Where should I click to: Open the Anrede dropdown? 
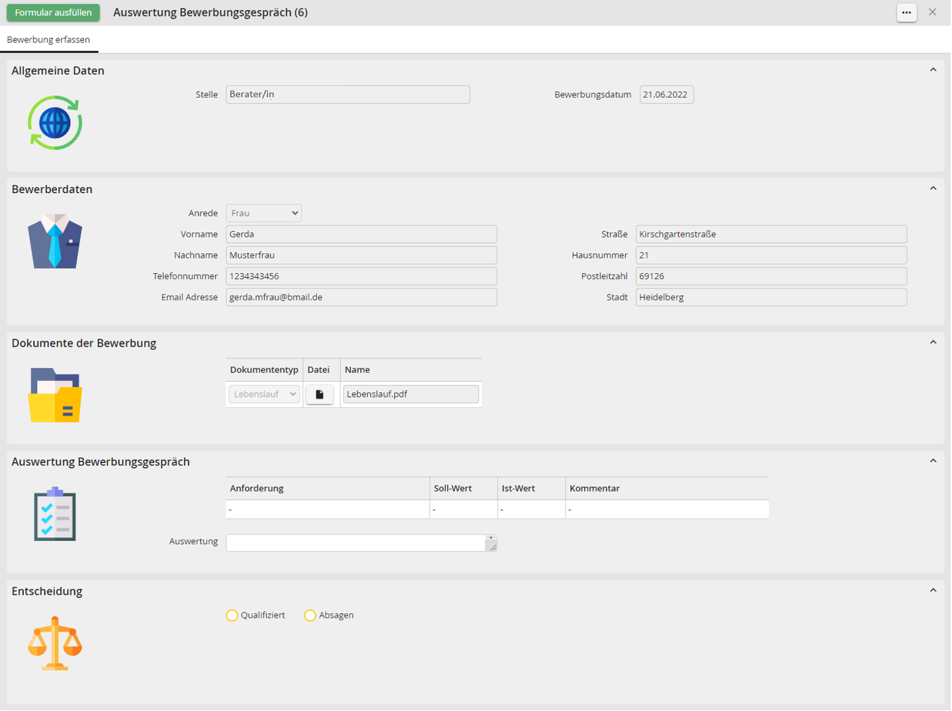263,214
